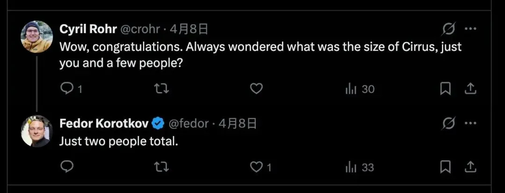The height and width of the screenshot is (193, 505).
Task: Open more options for Cyril's tweet
Action: (470, 29)
